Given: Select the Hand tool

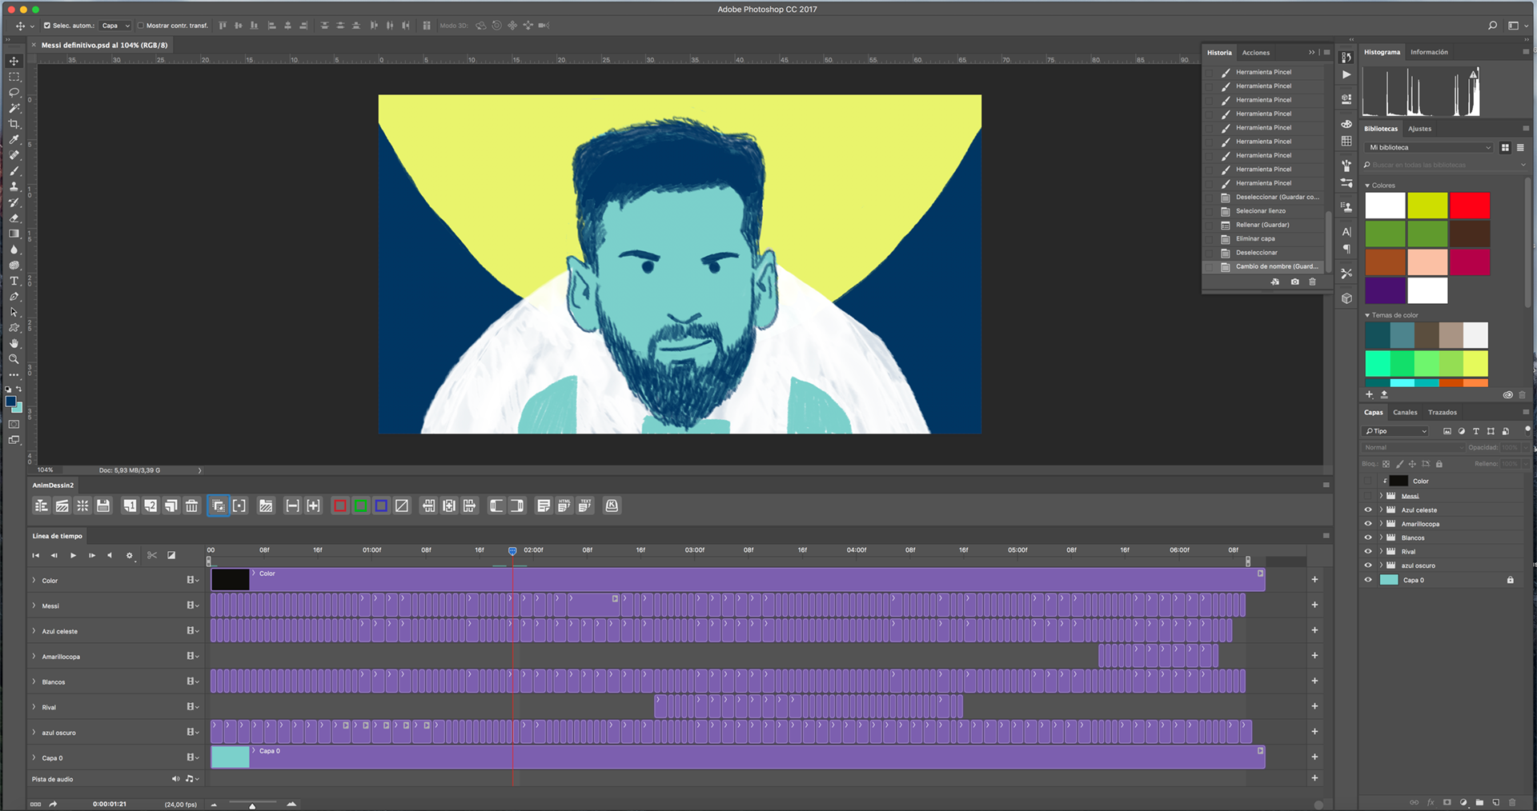Looking at the screenshot, I should [x=14, y=343].
